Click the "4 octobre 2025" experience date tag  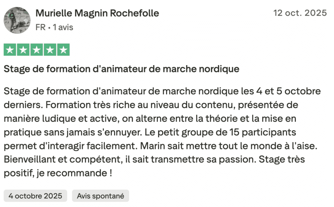coord(35,196)
